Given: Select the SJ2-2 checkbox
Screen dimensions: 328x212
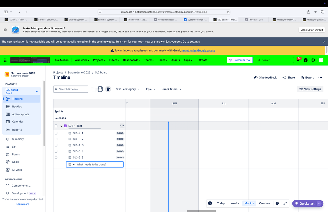Looking at the screenshot, I should tap(56, 133).
